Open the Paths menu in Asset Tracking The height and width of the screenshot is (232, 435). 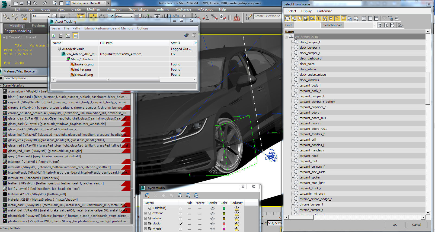click(76, 28)
